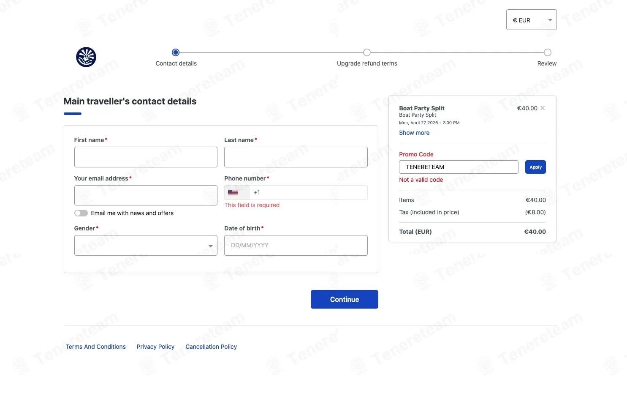
Task: Click the Continue button
Action: [x=345, y=299]
